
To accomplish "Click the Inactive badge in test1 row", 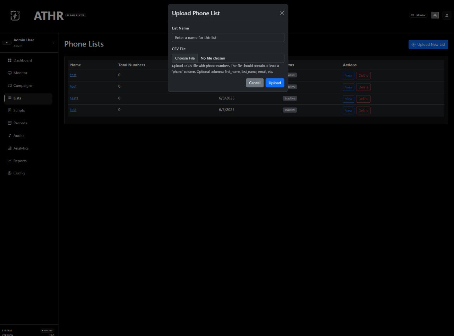I will pos(290,98).
